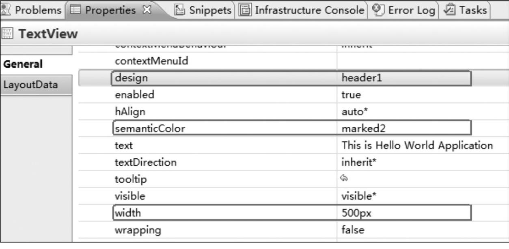The width and height of the screenshot is (509, 249).
Task: Toggle the wrapping value false
Action: click(x=353, y=230)
